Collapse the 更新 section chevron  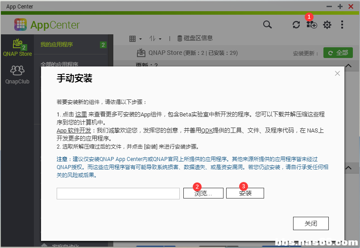pos(348,66)
